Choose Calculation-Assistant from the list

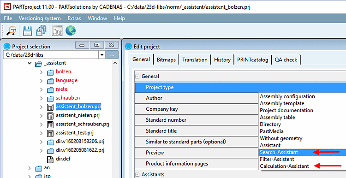coord(284,166)
